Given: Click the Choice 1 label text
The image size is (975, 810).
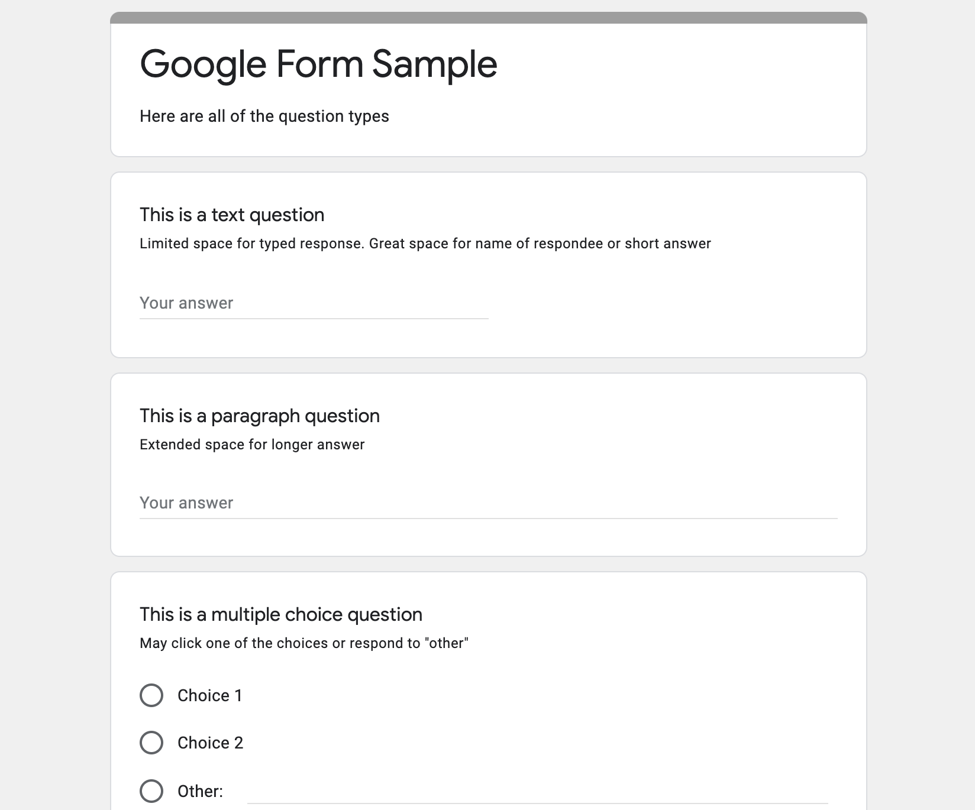Looking at the screenshot, I should pos(209,696).
